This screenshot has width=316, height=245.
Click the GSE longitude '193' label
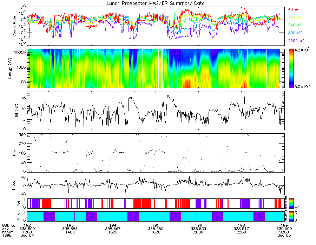click(70, 225)
